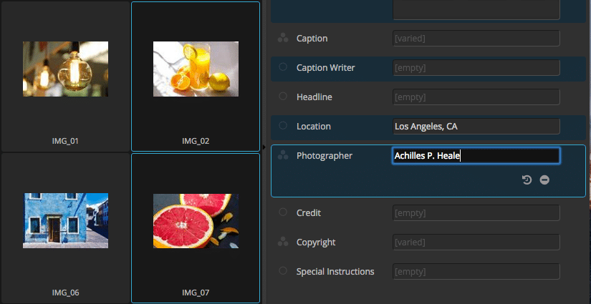Screen dimensions: 591x304
Task: Collapse the metadata panel with divider arrow
Action: [264, 152]
